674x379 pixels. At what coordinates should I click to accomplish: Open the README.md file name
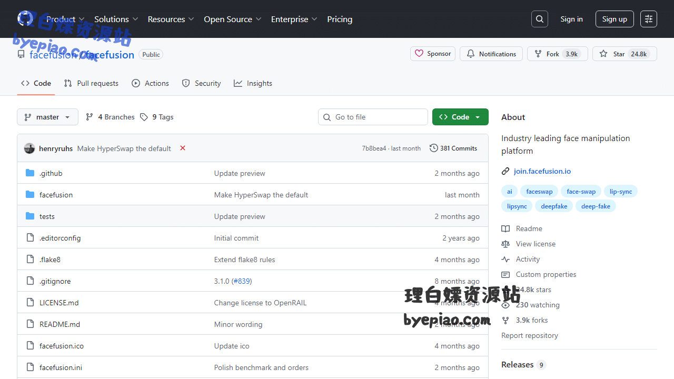pyautogui.click(x=60, y=324)
